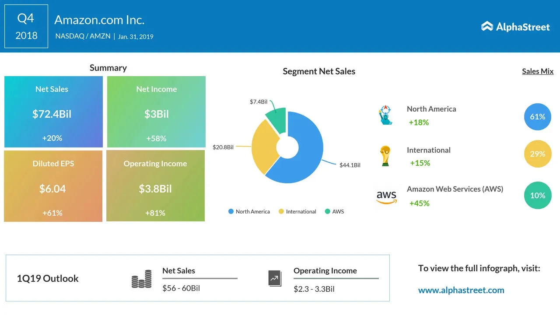Click the 1Q19 Outlook label
The width and height of the screenshot is (560, 315).
click(48, 279)
